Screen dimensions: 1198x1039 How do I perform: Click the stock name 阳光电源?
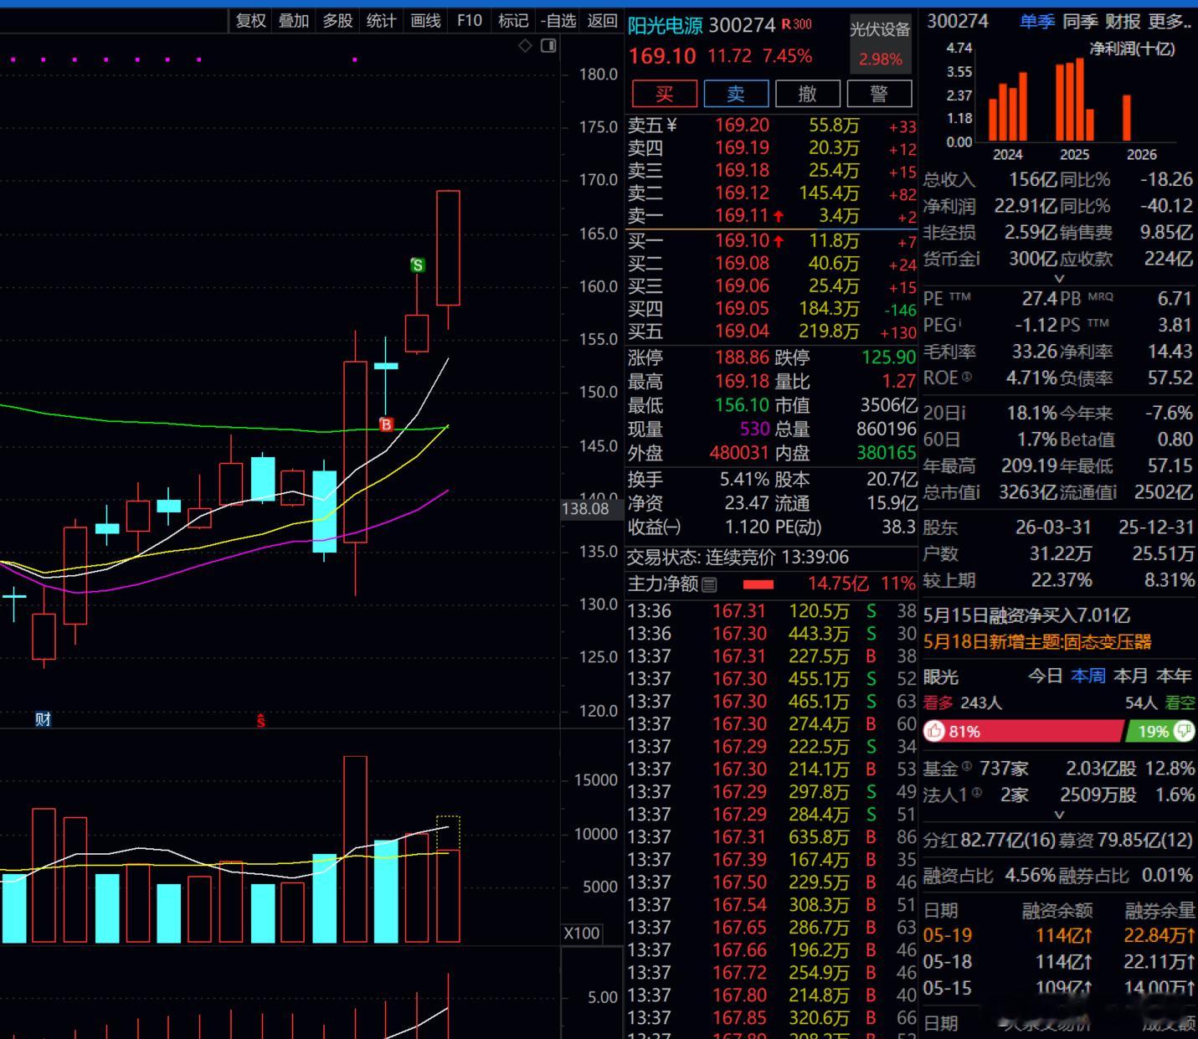point(666,25)
